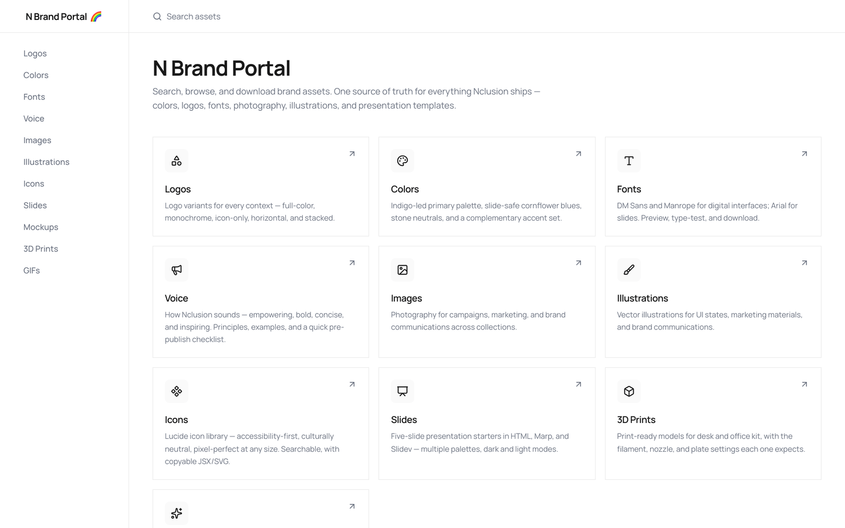Open Colors in the sidebar

click(36, 75)
